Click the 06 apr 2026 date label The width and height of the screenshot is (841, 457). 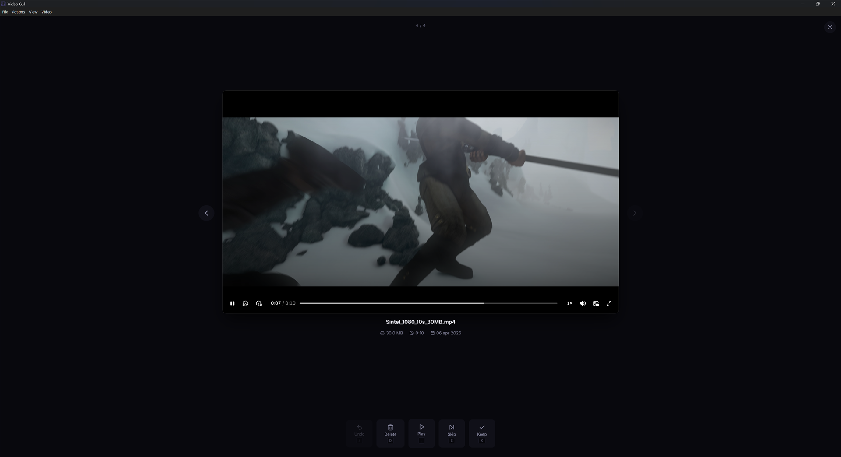pyautogui.click(x=446, y=333)
